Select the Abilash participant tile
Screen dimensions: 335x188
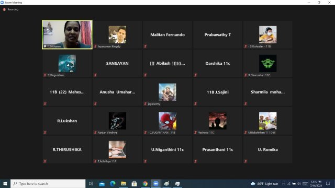click(x=167, y=63)
